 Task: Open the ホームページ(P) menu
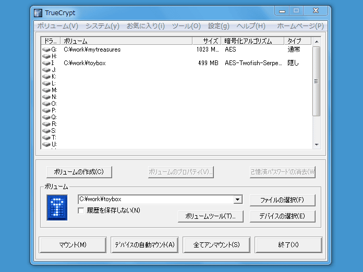pos(300,26)
